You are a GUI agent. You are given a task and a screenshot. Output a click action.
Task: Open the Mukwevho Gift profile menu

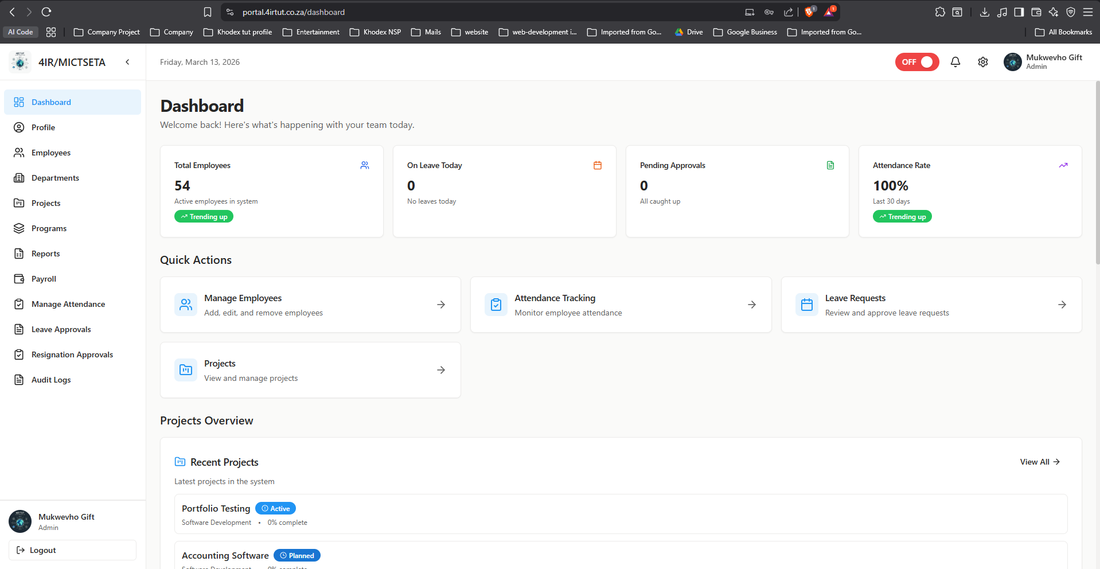[x=1043, y=62]
